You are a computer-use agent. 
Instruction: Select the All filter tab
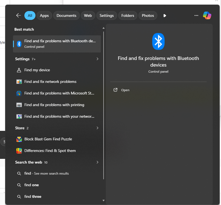pyautogui.click(x=30, y=15)
